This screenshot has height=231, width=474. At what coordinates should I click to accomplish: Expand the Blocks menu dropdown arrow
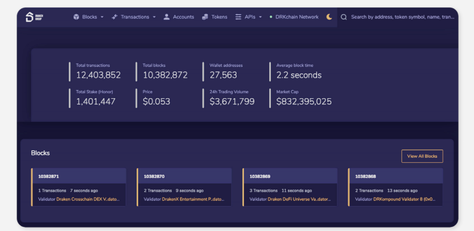tap(102, 17)
